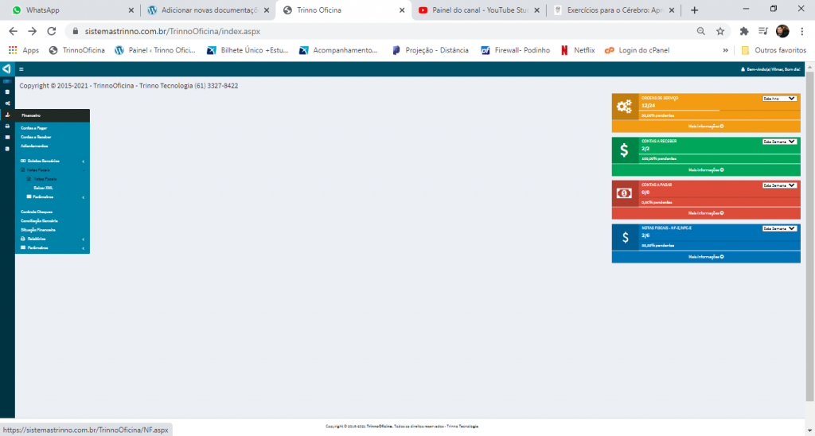The width and height of the screenshot is (815, 436).
Task: Open the Financeiro sidebar icon
Action: (7, 115)
